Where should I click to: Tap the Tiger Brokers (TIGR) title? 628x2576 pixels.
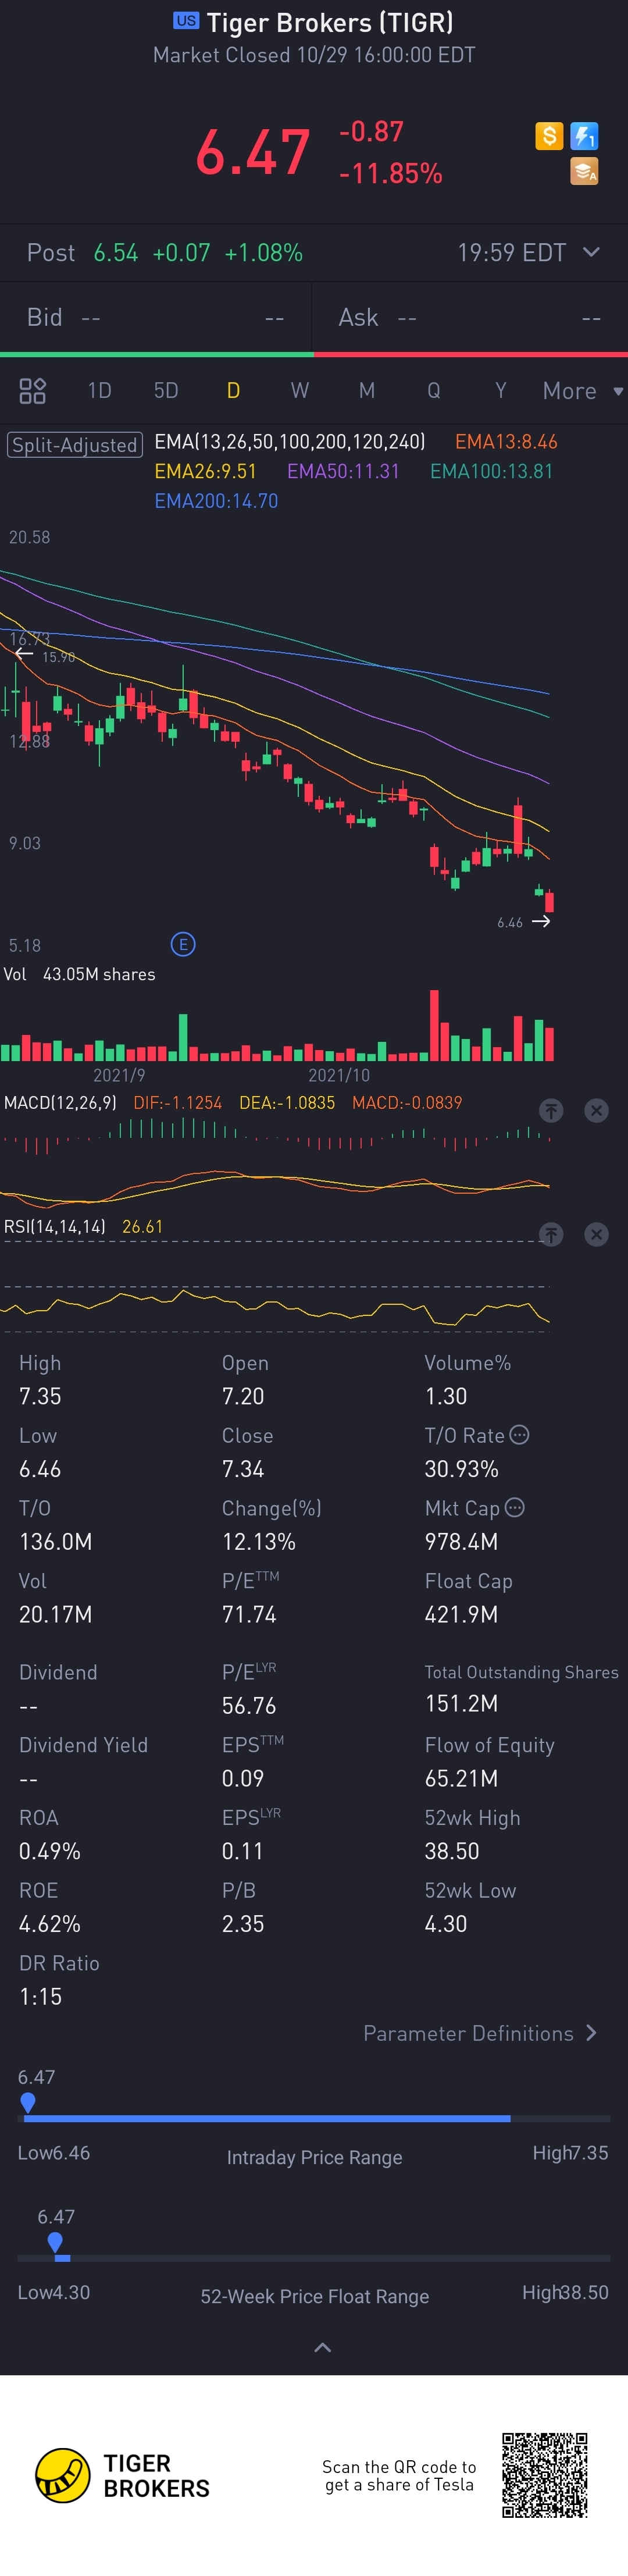(x=330, y=22)
